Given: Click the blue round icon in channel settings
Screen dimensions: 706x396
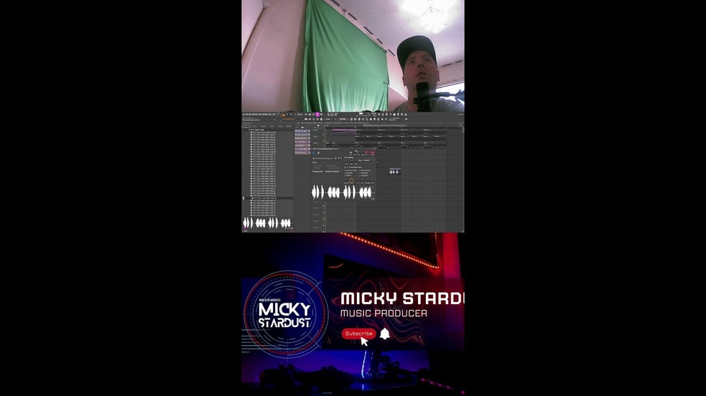Looking at the screenshot, I should click(x=313, y=153).
